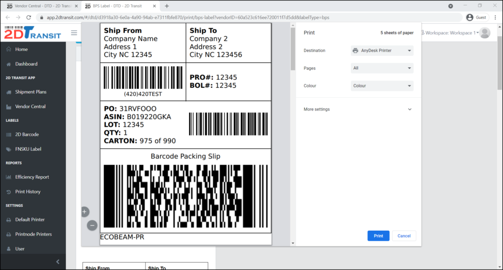Click the 'Barcode Packing Slip' heading

185,157
